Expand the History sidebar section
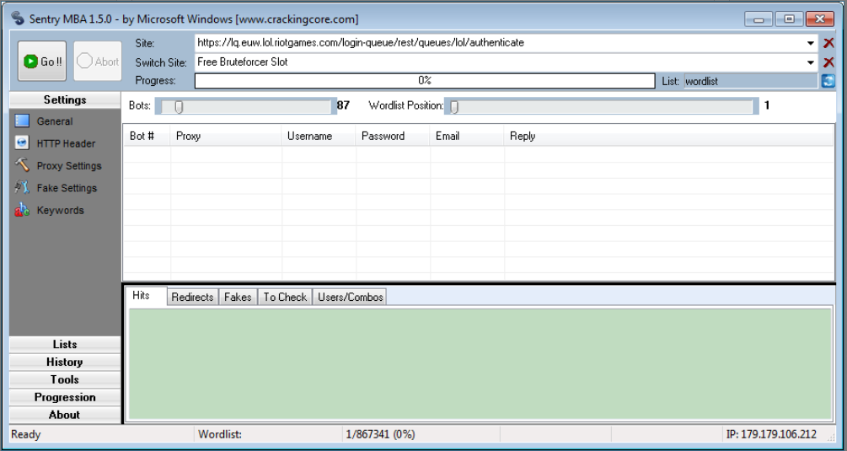The height and width of the screenshot is (451, 847). pos(65,362)
